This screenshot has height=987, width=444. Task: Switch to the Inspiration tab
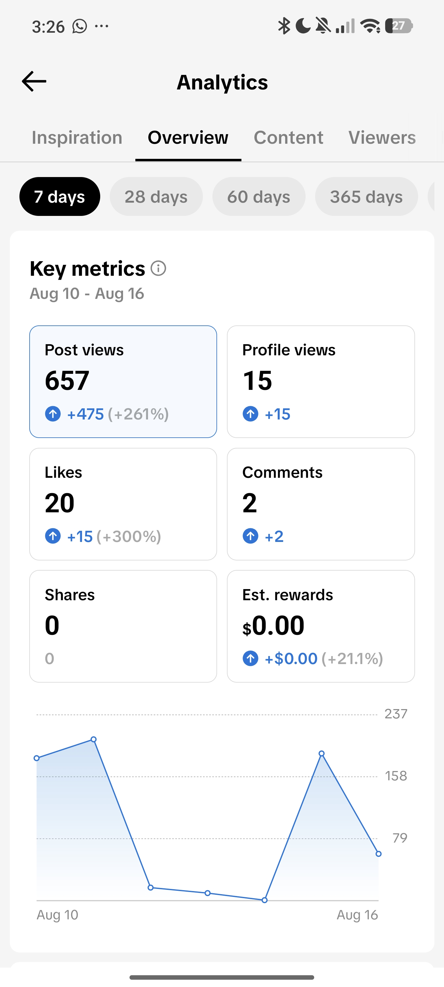(77, 138)
